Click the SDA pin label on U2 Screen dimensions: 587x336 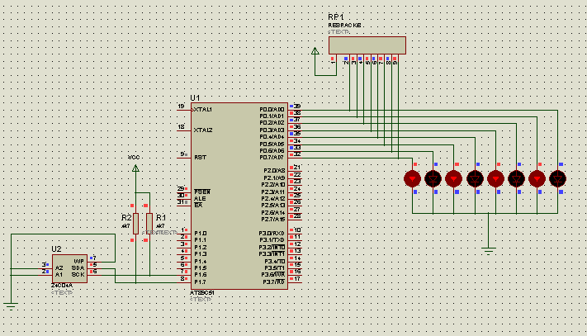(78, 268)
